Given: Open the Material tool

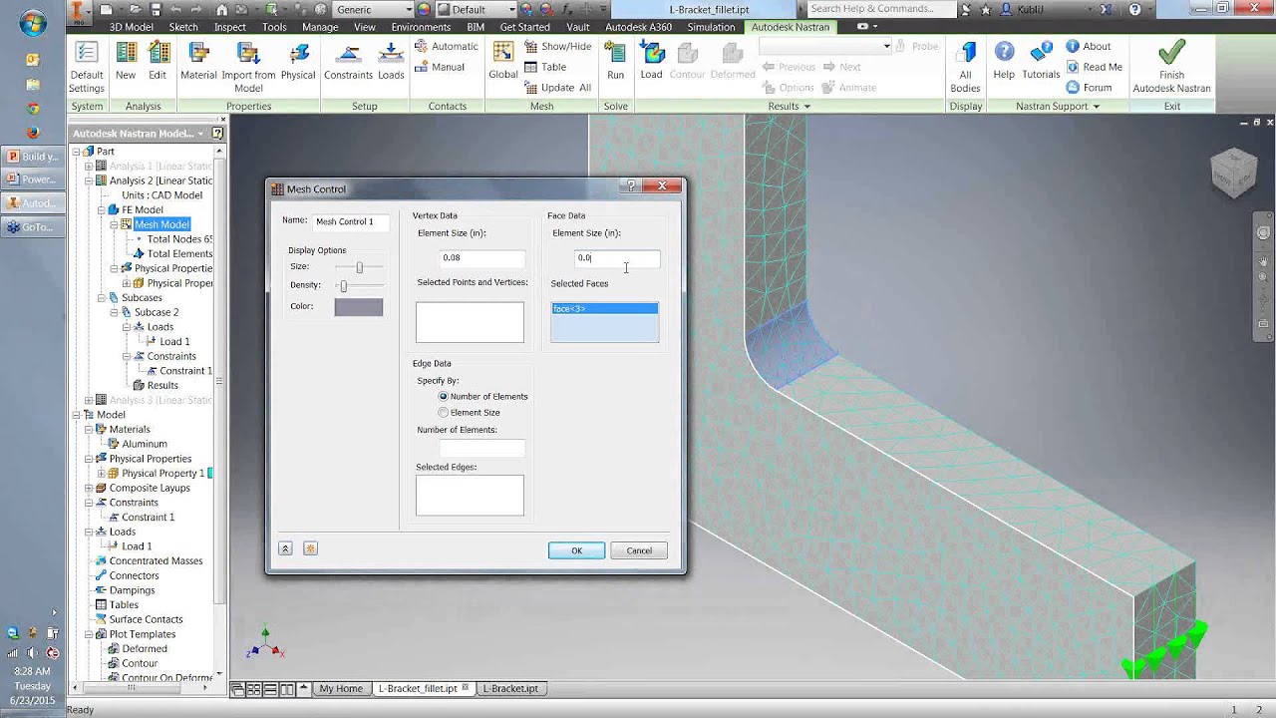Looking at the screenshot, I should pos(198,62).
